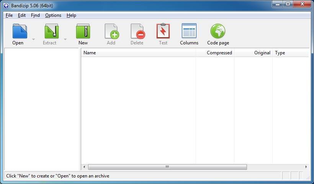Minimize the Bandizip window
This screenshot has width=314, height=184.
tap(278, 4)
